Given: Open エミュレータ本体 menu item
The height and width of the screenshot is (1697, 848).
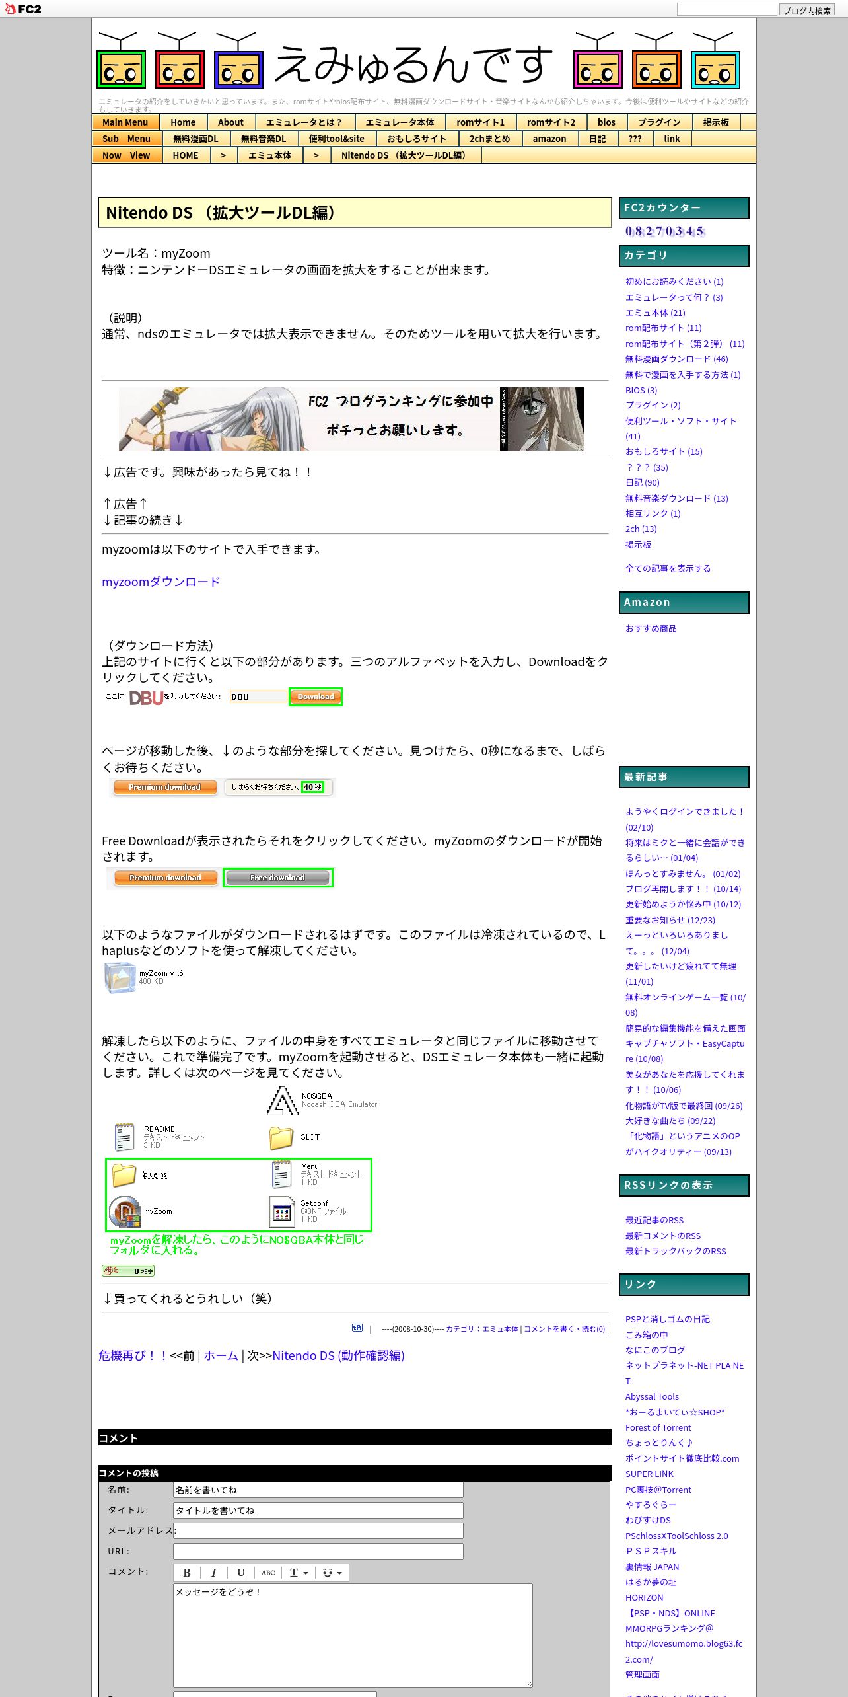Looking at the screenshot, I should coord(400,122).
